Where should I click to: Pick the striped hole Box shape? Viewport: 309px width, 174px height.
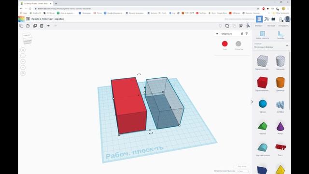pyautogui.click(x=262, y=61)
